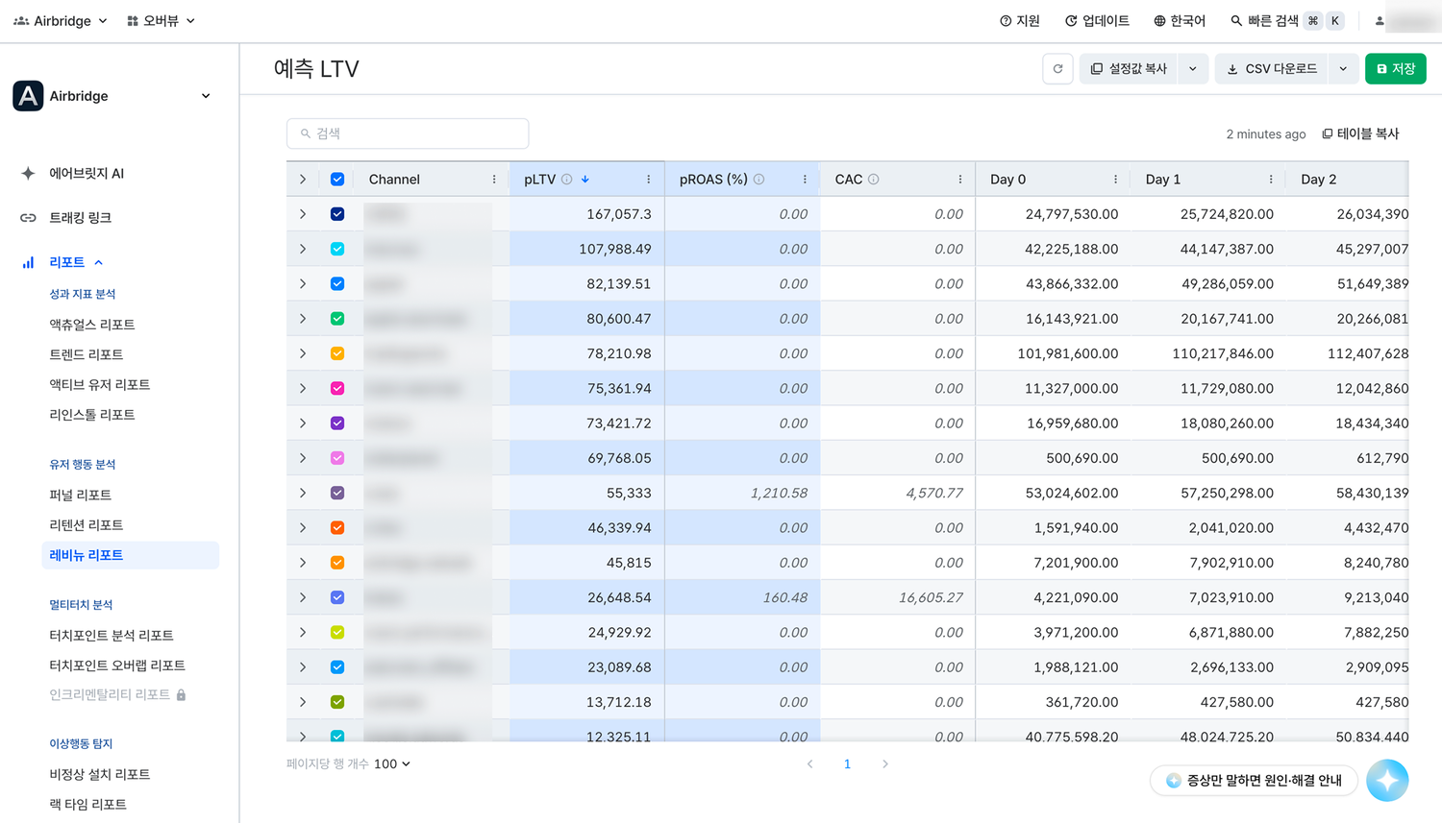The width and height of the screenshot is (1442, 823).
Task: Click the pROAS (%) info icon
Action: point(759,180)
